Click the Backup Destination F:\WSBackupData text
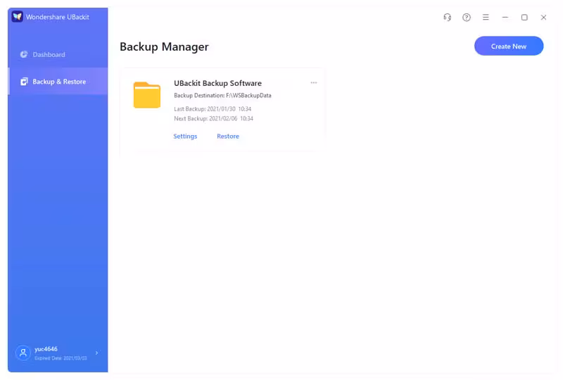The image size is (563, 380). coord(222,96)
